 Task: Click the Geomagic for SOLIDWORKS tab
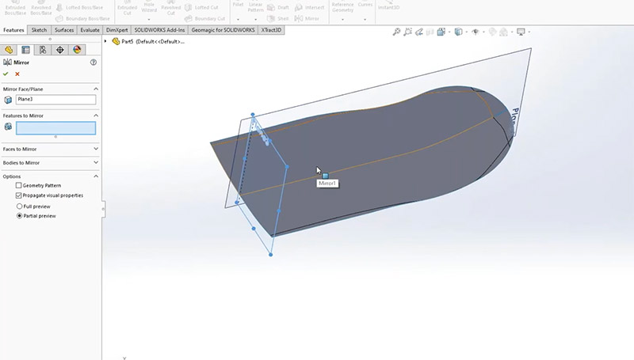[x=223, y=29]
